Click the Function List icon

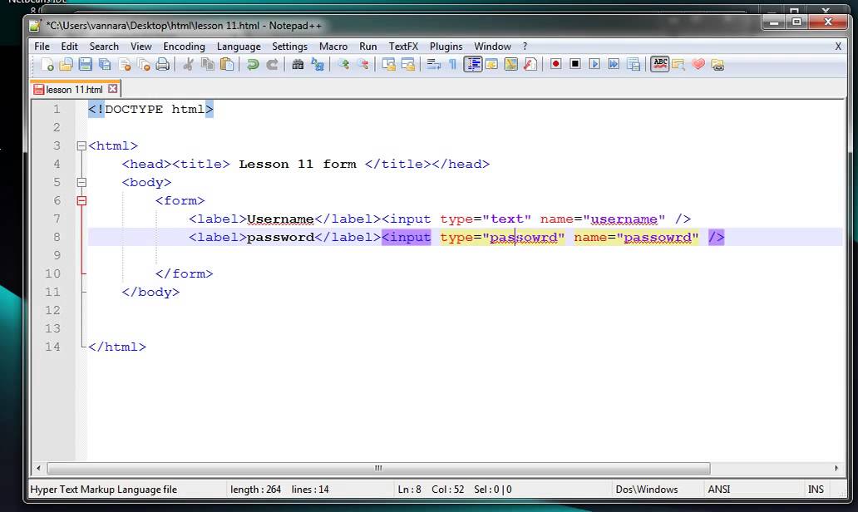[x=530, y=65]
